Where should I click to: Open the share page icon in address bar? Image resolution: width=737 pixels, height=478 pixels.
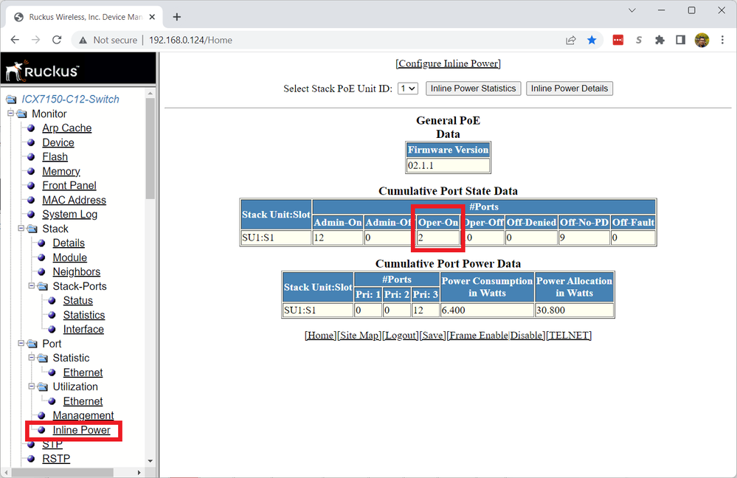pos(571,40)
